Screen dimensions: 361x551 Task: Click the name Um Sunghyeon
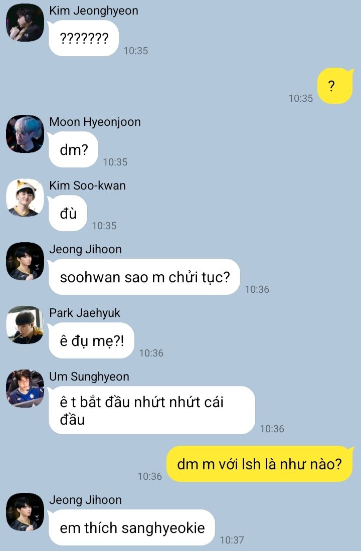89,377
